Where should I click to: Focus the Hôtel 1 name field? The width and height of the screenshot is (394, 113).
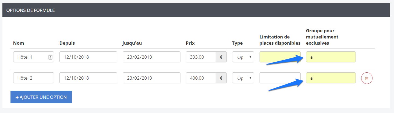[30, 57]
